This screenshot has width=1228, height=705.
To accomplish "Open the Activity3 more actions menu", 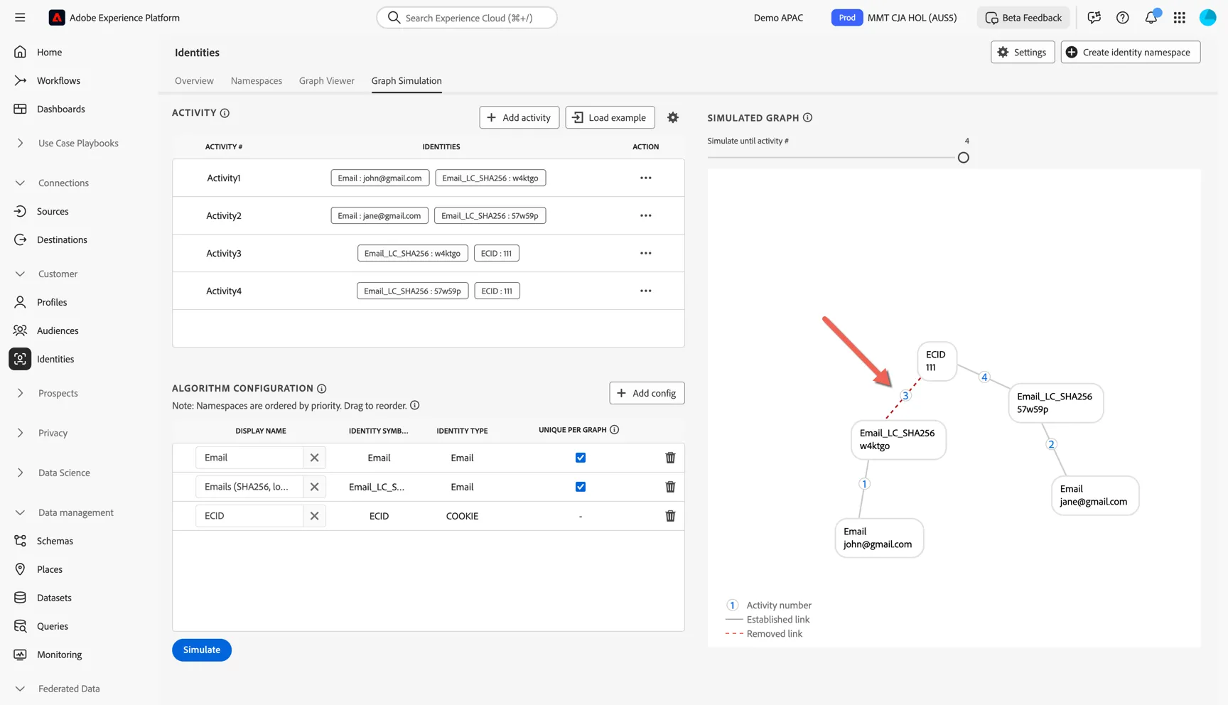I will 645,253.
